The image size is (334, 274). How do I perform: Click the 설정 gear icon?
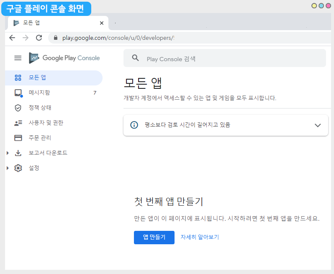(18, 168)
